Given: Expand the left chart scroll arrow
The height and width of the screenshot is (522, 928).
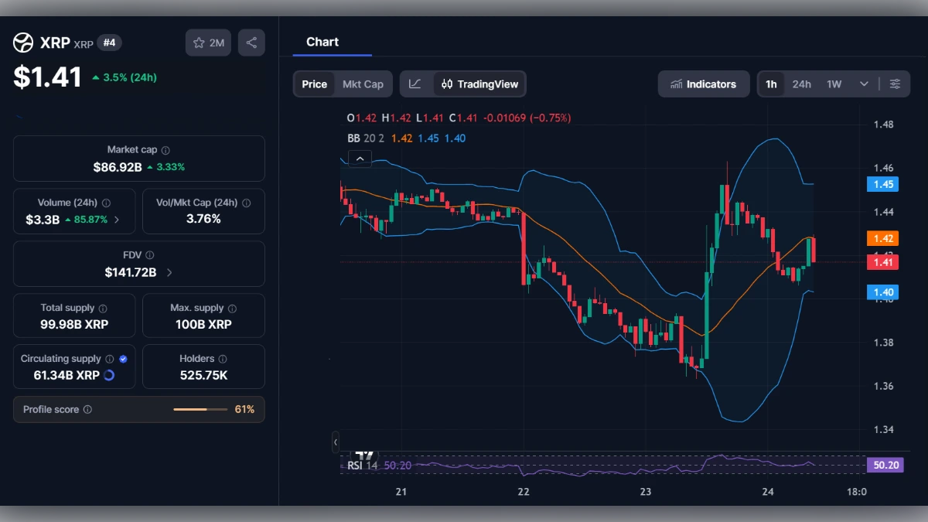Looking at the screenshot, I should click(336, 442).
